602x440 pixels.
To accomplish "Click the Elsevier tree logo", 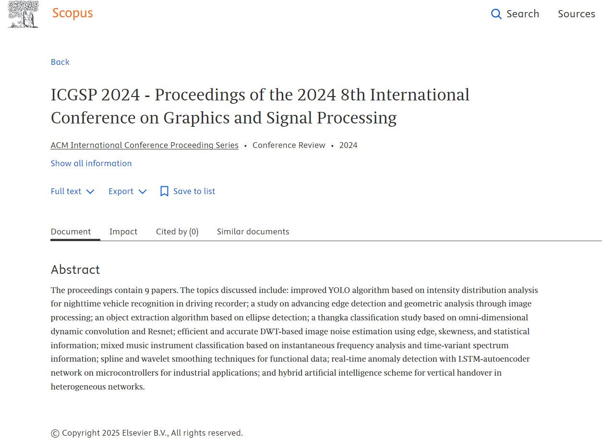I will (x=24, y=14).
